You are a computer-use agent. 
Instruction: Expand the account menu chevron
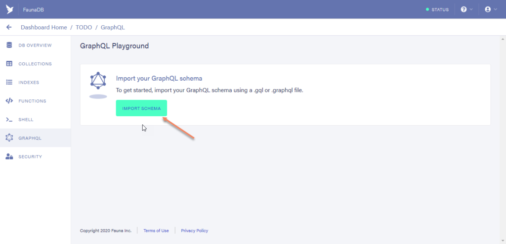(495, 9)
